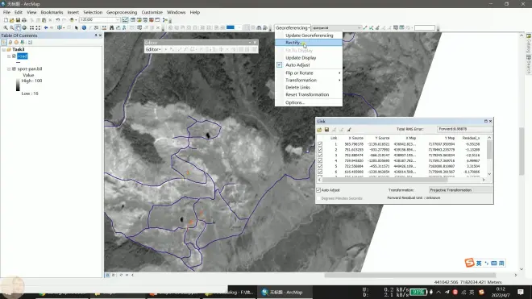532x299 pixels.
Task: Click the Load links folder icon in Link window
Action: [x=319, y=130]
